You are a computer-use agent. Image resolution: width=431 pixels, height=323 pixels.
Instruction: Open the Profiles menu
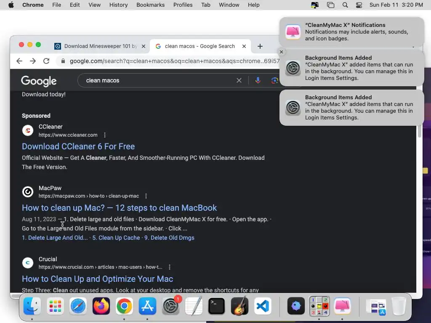[183, 5]
